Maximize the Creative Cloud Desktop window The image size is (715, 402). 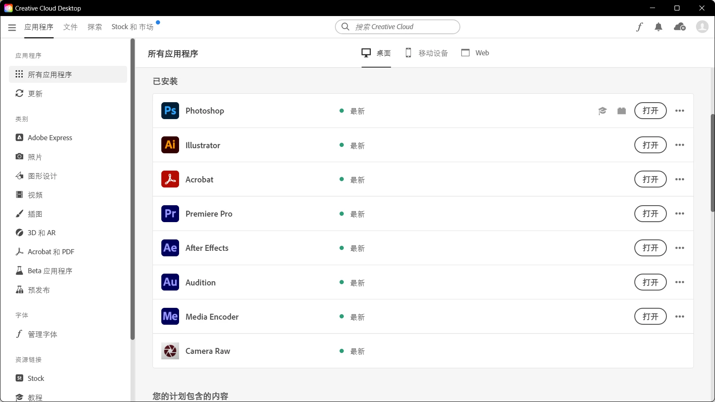[x=677, y=8]
